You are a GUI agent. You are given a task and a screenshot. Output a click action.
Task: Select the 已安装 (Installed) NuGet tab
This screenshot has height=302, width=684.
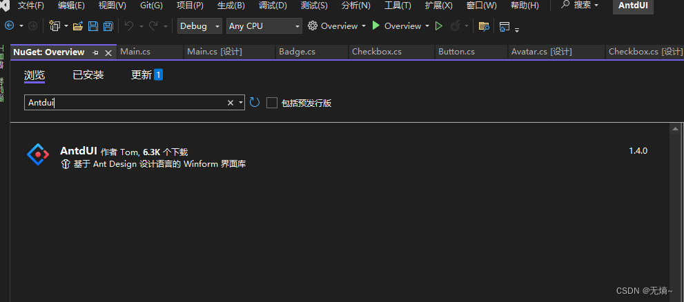88,75
